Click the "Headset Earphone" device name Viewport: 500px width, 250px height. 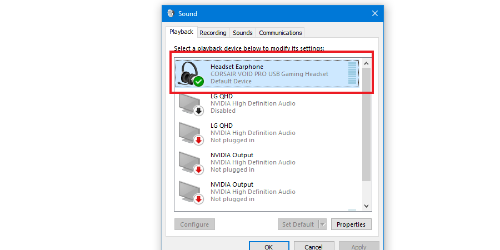coord(237,67)
